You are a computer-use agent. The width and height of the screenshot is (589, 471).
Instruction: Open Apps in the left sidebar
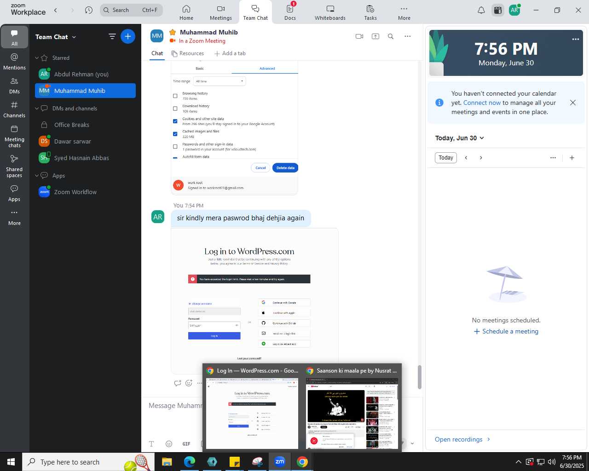tap(14, 193)
